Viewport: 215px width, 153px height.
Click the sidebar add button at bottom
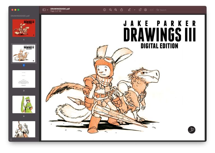pos(11,140)
